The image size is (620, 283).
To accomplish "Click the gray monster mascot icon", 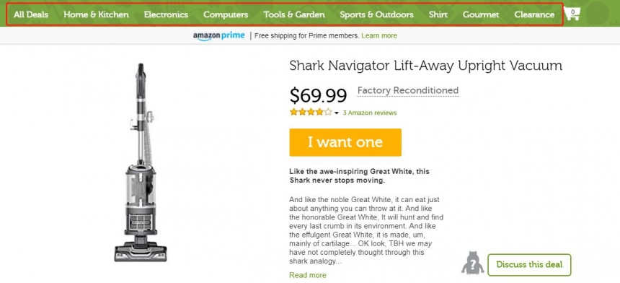I will tap(472, 264).
